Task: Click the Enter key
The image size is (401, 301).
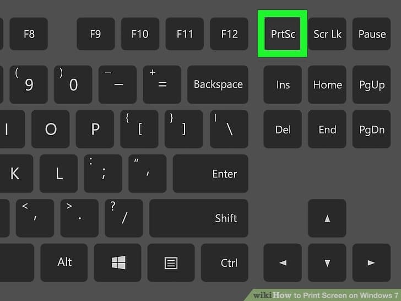Action: click(x=211, y=174)
